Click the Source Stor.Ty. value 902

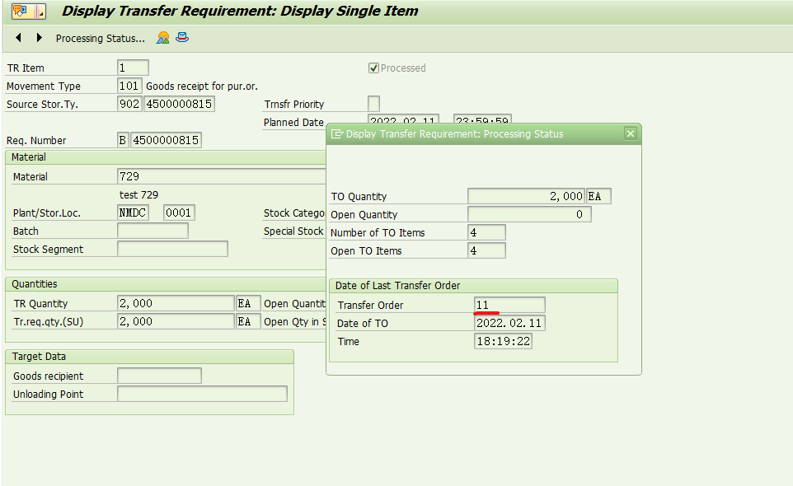click(129, 104)
